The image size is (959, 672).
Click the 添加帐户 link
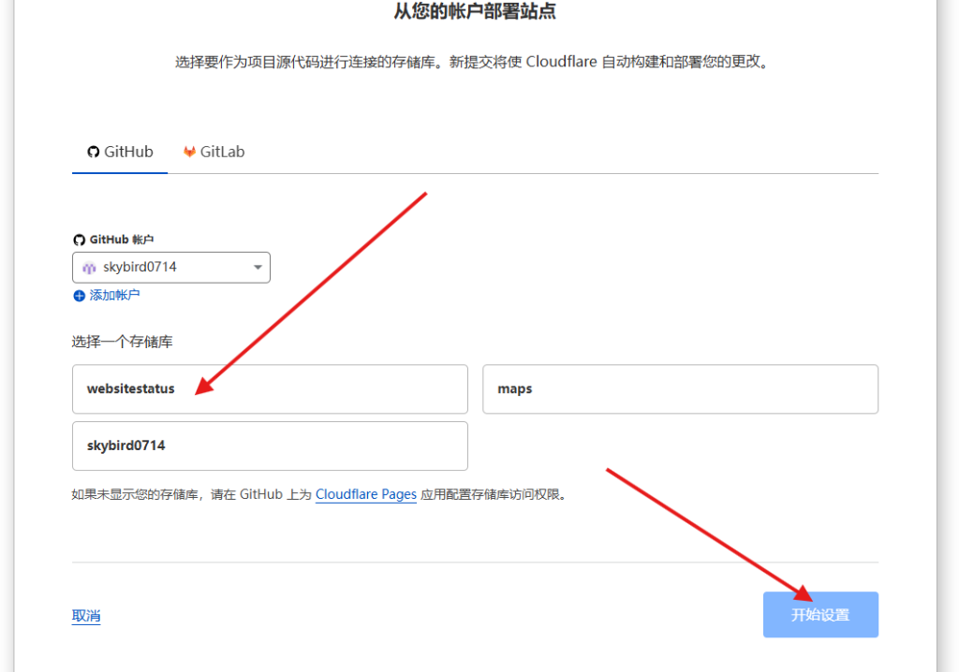114,296
